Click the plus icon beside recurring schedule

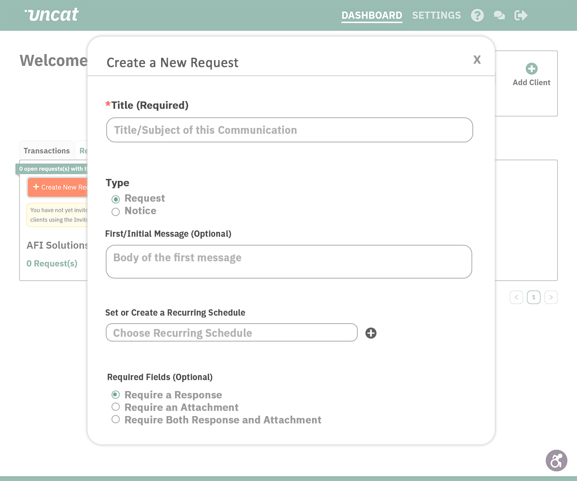click(x=371, y=333)
